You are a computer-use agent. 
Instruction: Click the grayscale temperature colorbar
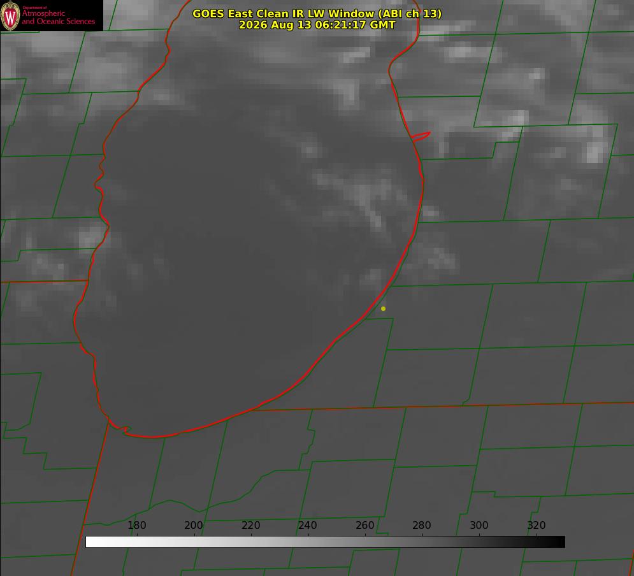point(325,542)
